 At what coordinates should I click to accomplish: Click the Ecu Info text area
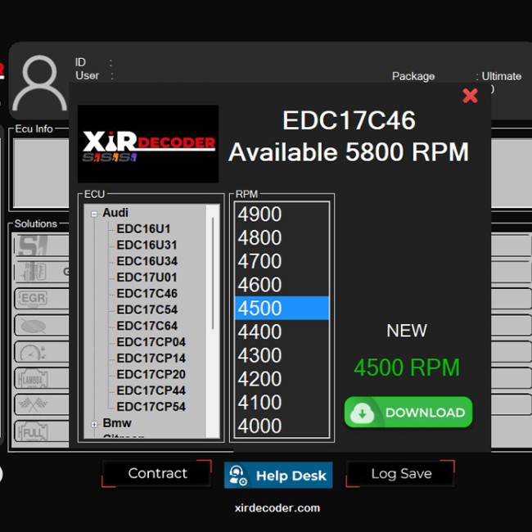coord(42,173)
